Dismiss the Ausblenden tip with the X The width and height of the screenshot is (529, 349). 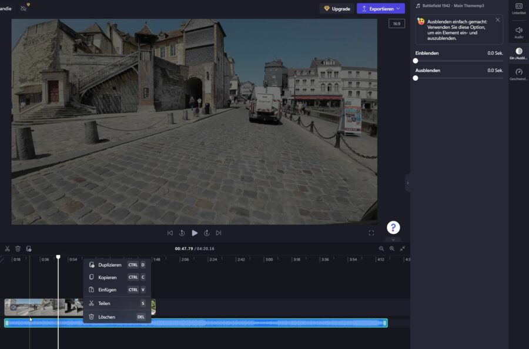(x=498, y=19)
